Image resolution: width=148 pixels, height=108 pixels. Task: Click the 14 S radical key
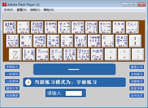(x=26, y=41)
